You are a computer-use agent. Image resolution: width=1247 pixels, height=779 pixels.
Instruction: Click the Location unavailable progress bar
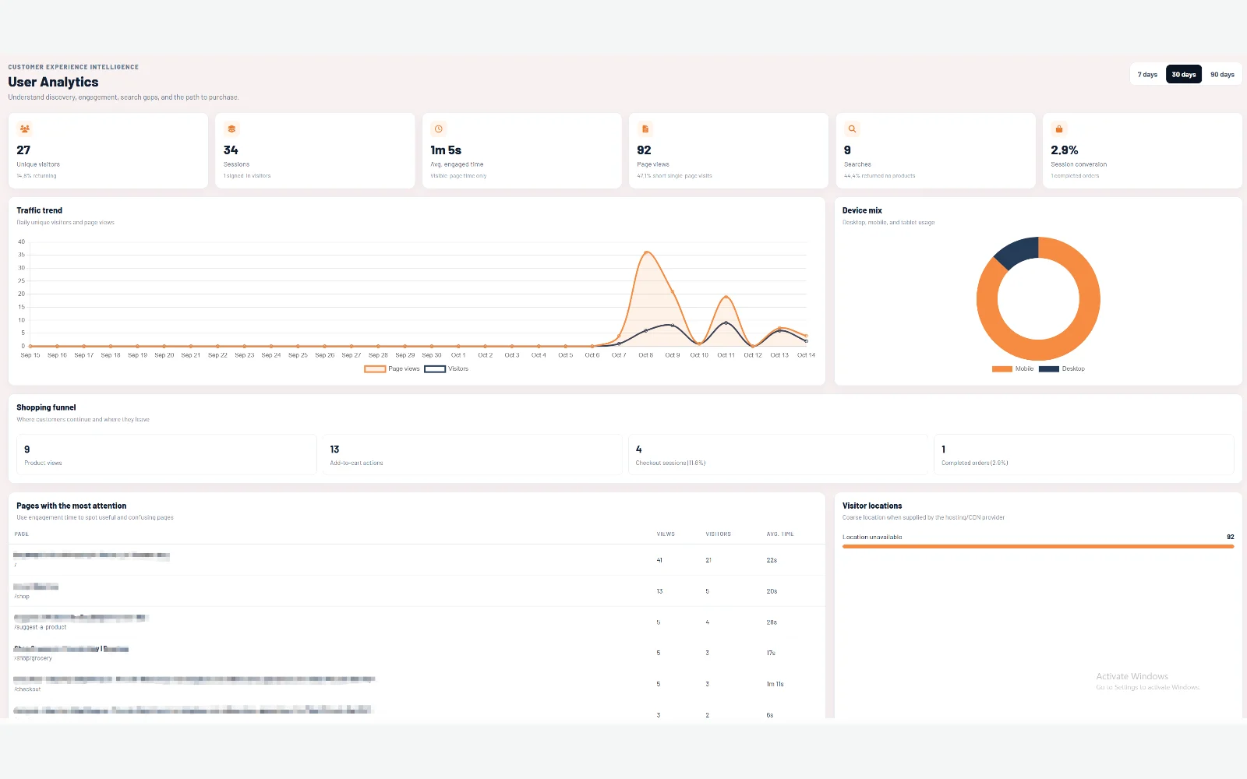[1038, 547]
